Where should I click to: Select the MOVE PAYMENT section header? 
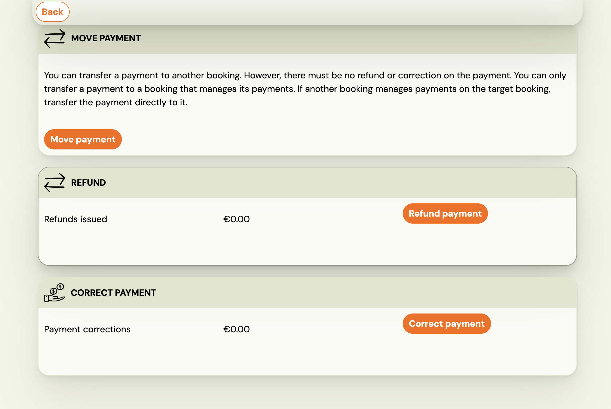pos(106,38)
